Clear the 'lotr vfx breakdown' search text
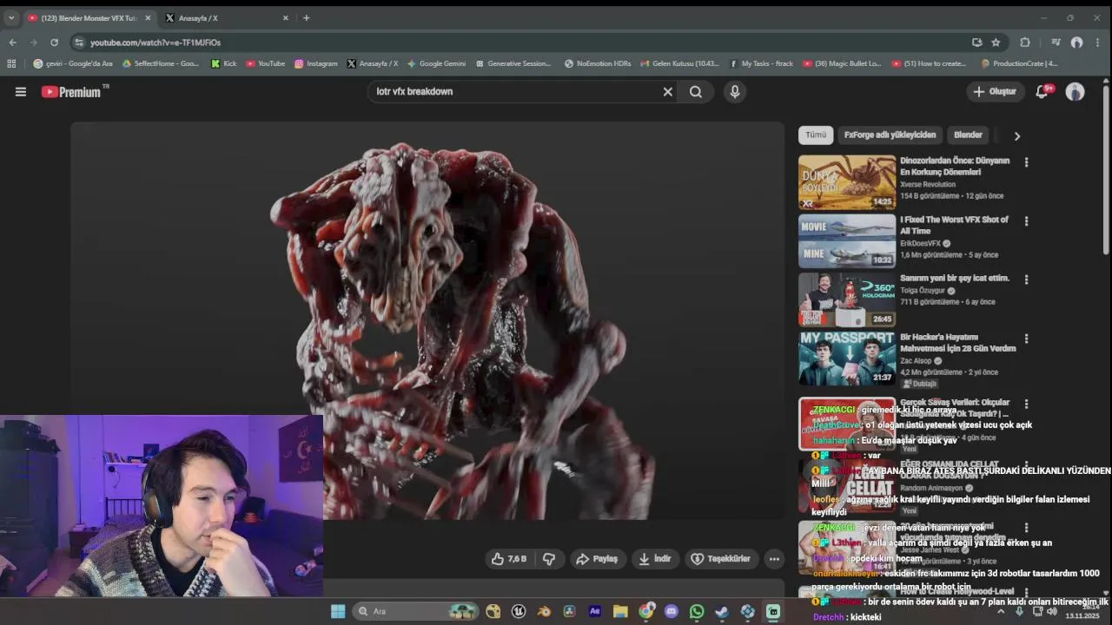The height and width of the screenshot is (625, 1112). [x=667, y=91]
